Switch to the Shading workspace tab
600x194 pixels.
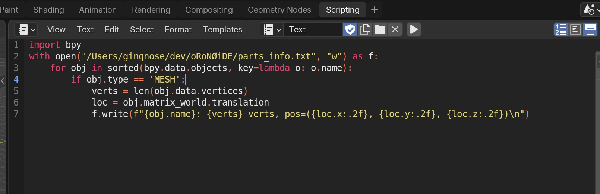(x=48, y=10)
